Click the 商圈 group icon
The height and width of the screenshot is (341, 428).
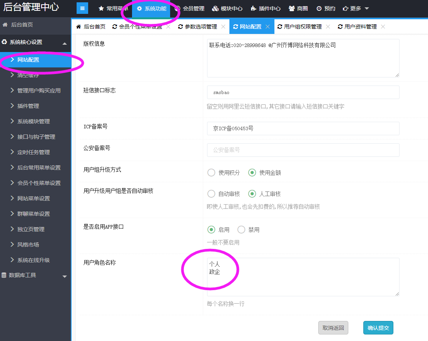coord(292,8)
